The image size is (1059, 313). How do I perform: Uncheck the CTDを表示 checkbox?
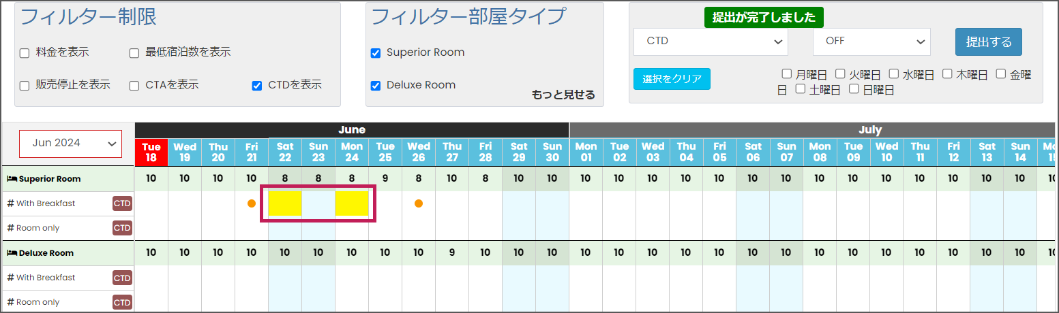[257, 86]
